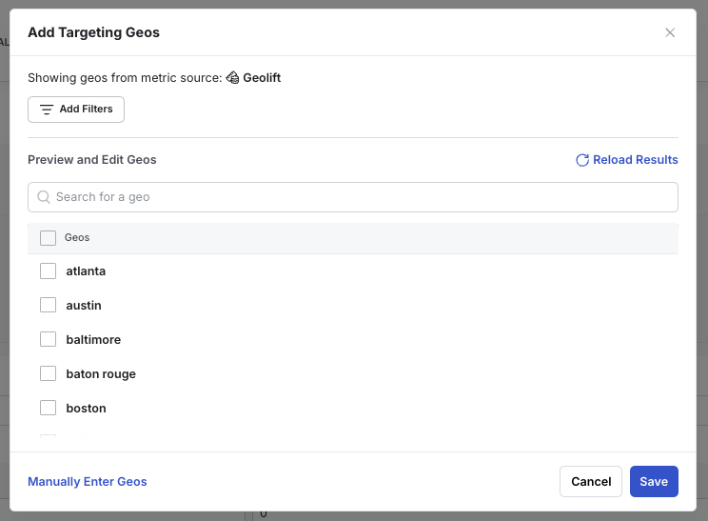Click the filter lines icon
Viewport: 708px width, 521px height.
pos(47,110)
